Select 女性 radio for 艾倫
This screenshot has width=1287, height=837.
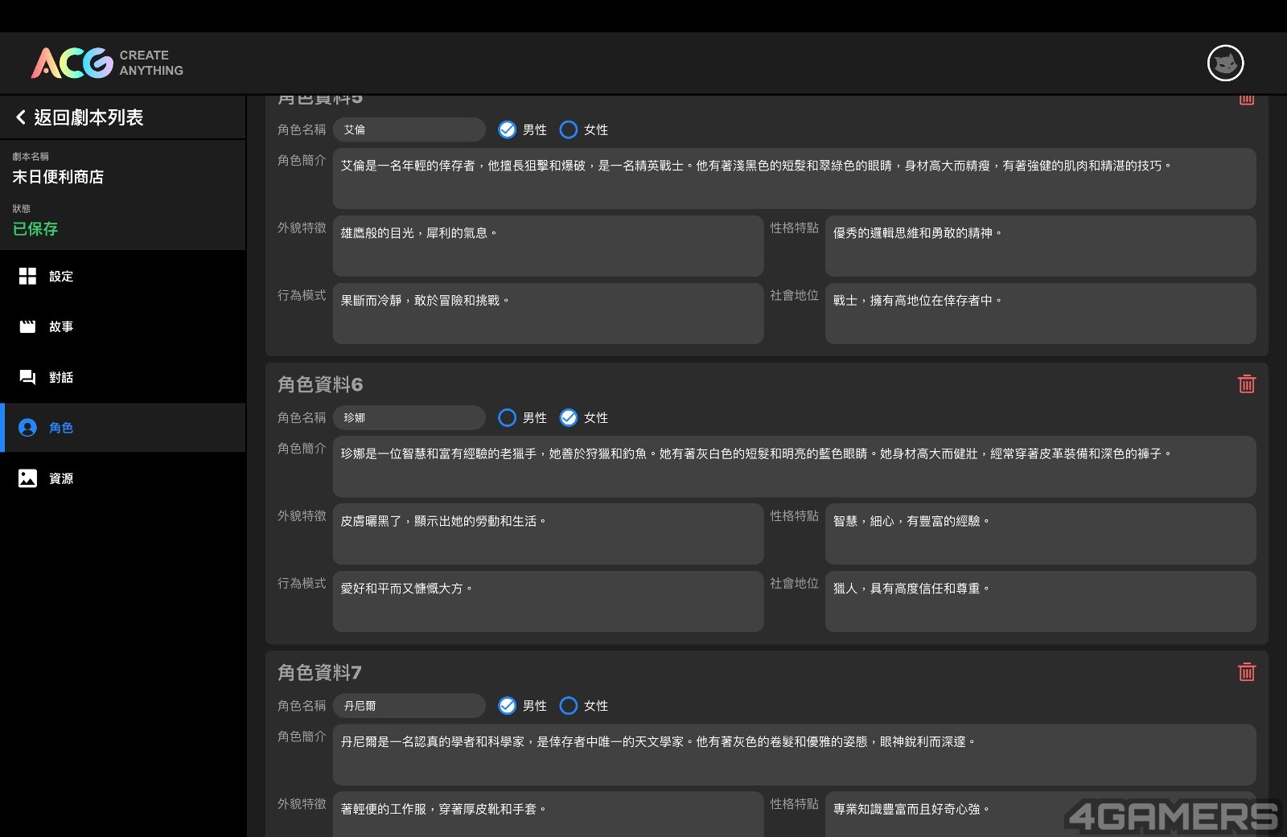tap(568, 129)
